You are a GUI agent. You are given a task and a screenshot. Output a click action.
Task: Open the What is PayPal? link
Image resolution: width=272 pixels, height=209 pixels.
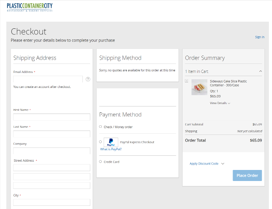tap(111, 149)
